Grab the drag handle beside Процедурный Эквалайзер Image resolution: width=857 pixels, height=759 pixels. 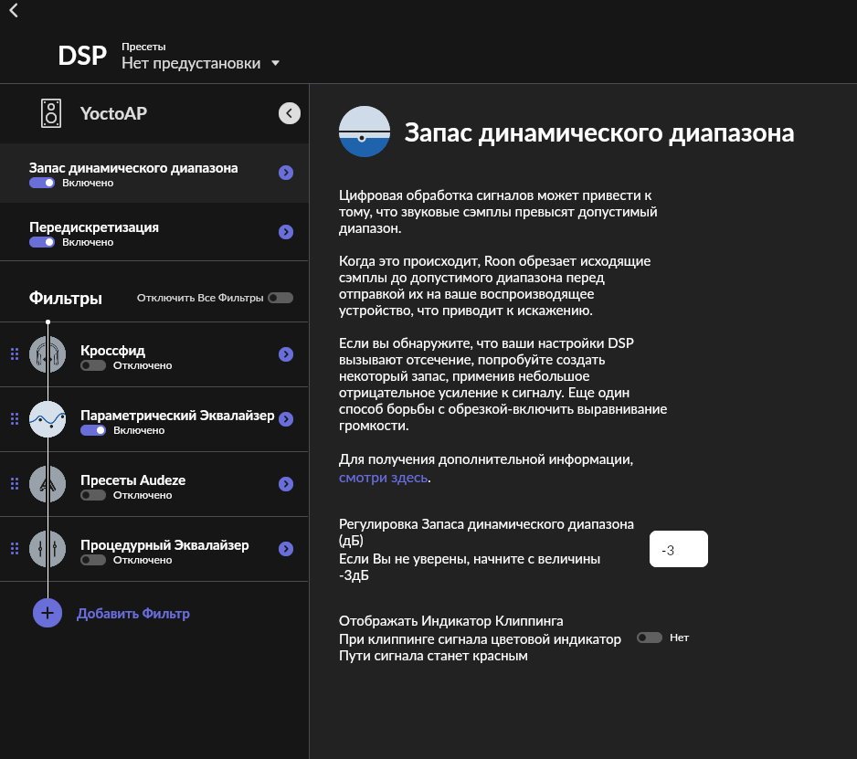click(15, 549)
